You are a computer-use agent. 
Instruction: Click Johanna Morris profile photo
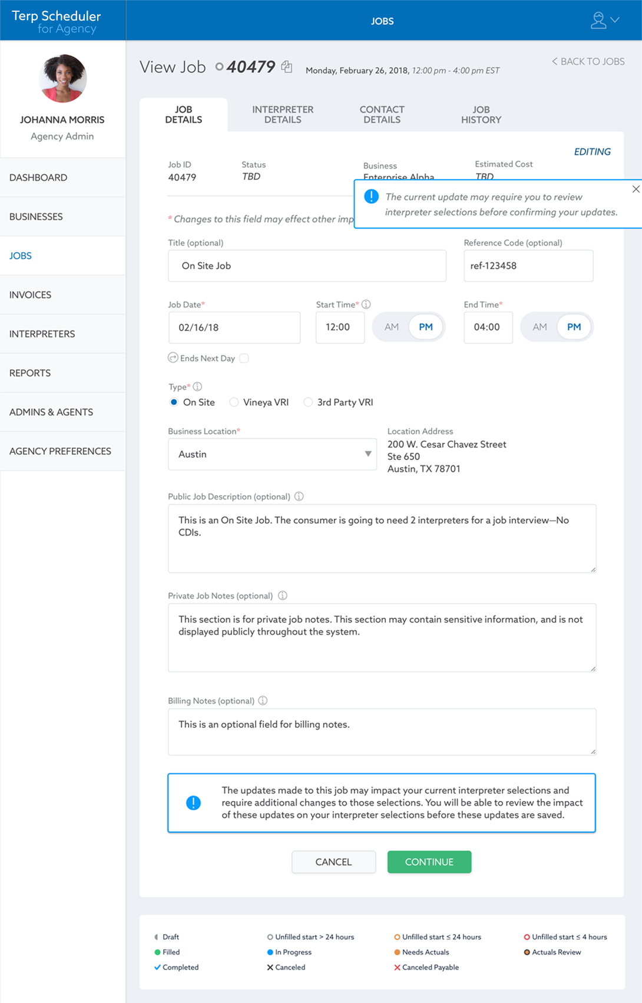62,79
